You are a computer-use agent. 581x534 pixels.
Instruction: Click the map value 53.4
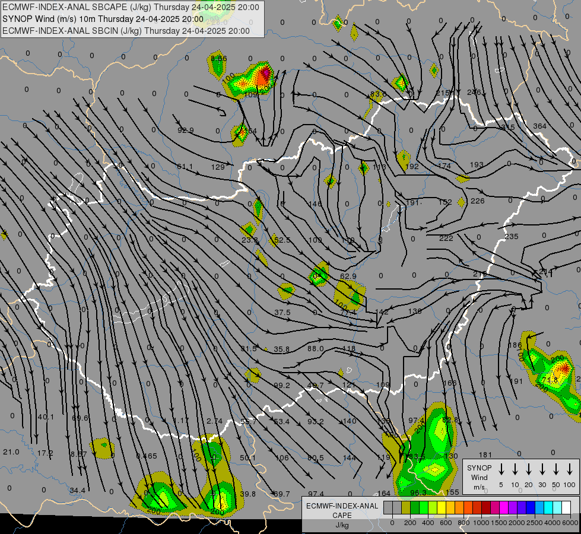coord(282,421)
